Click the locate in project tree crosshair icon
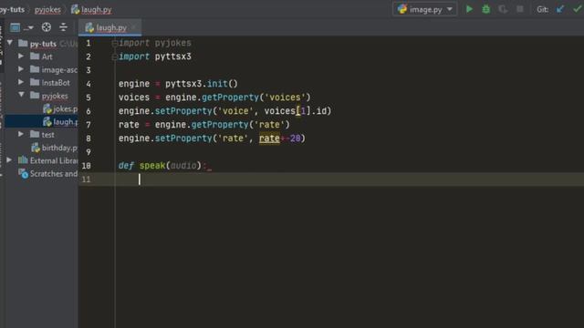Image resolution: width=584 pixels, height=328 pixels. [47, 27]
